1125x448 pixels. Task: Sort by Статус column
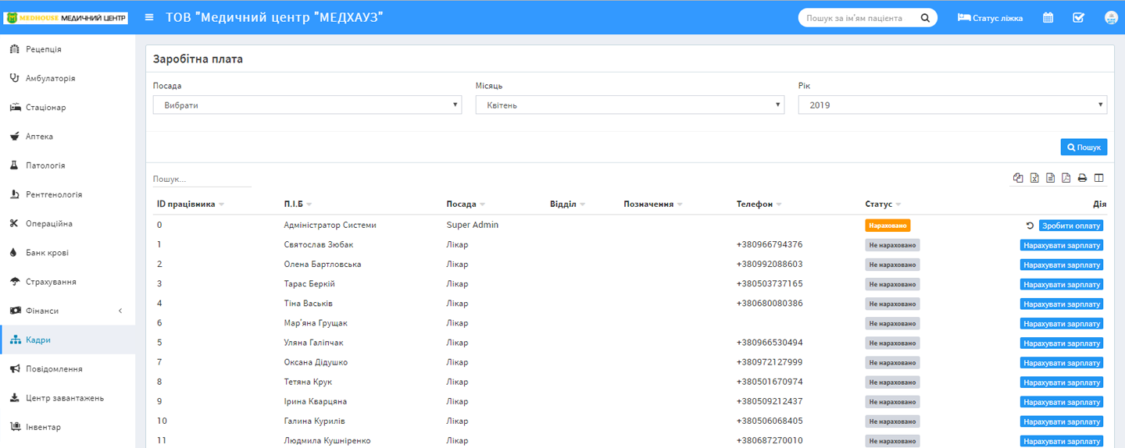(884, 204)
